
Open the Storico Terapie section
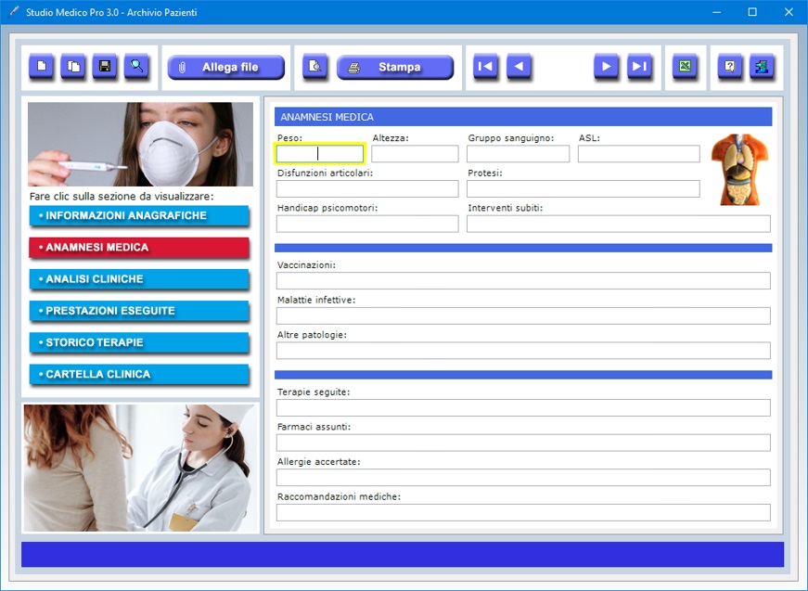[139, 342]
